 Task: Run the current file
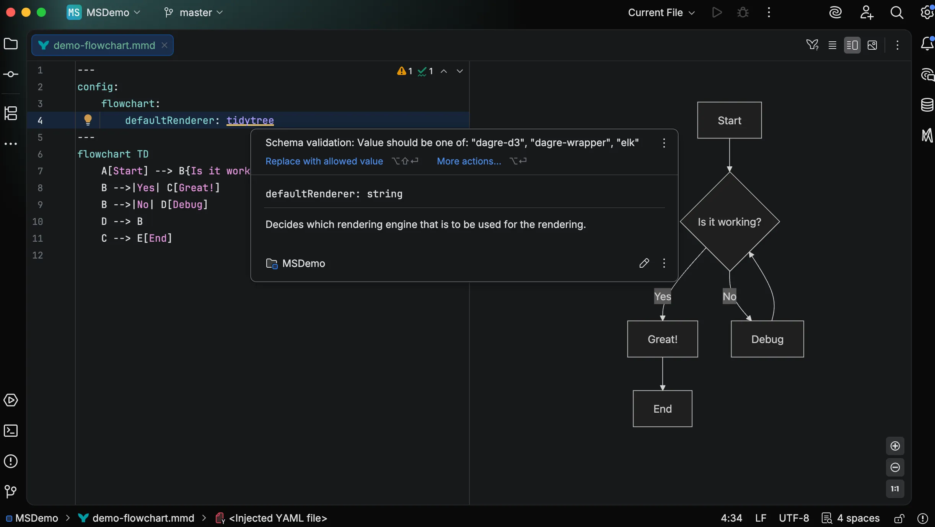click(717, 13)
